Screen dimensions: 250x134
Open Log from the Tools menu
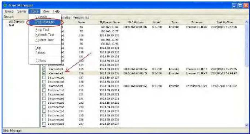[38, 48]
